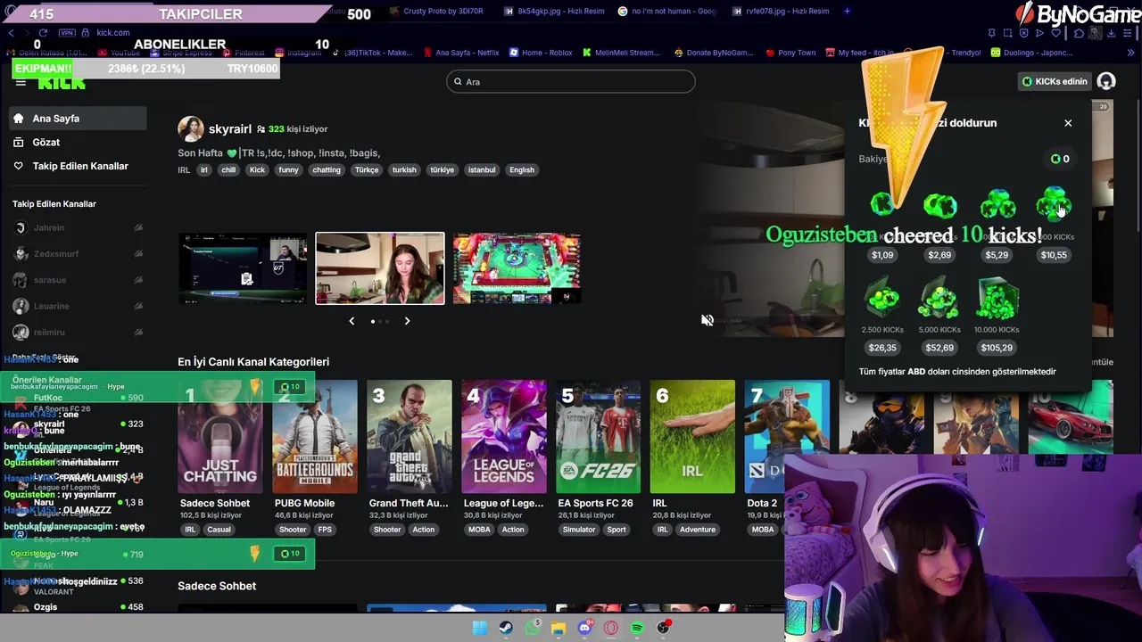Open Gözat browse in sidebar
1142x642 pixels.
79,142
